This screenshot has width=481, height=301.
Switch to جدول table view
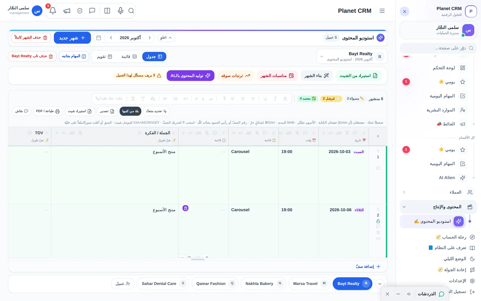tap(154, 57)
